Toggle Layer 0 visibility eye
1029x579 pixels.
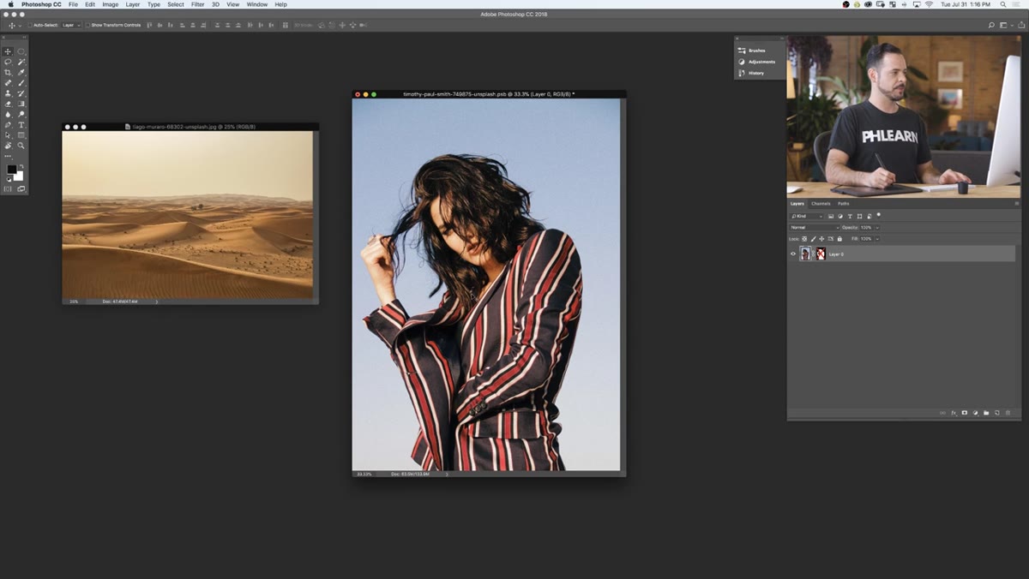(793, 254)
